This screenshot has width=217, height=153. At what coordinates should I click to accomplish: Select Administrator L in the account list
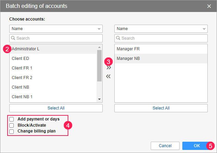click(x=26, y=49)
